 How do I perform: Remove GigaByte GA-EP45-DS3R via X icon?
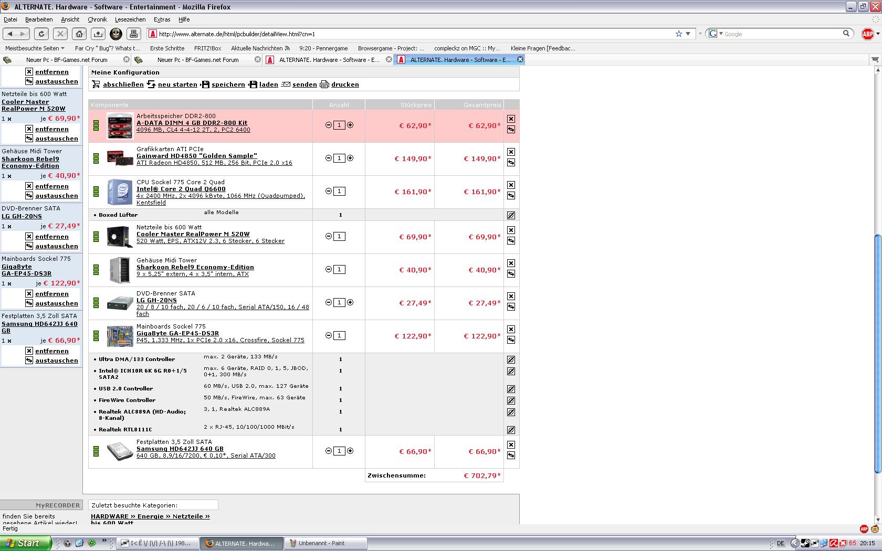511,330
